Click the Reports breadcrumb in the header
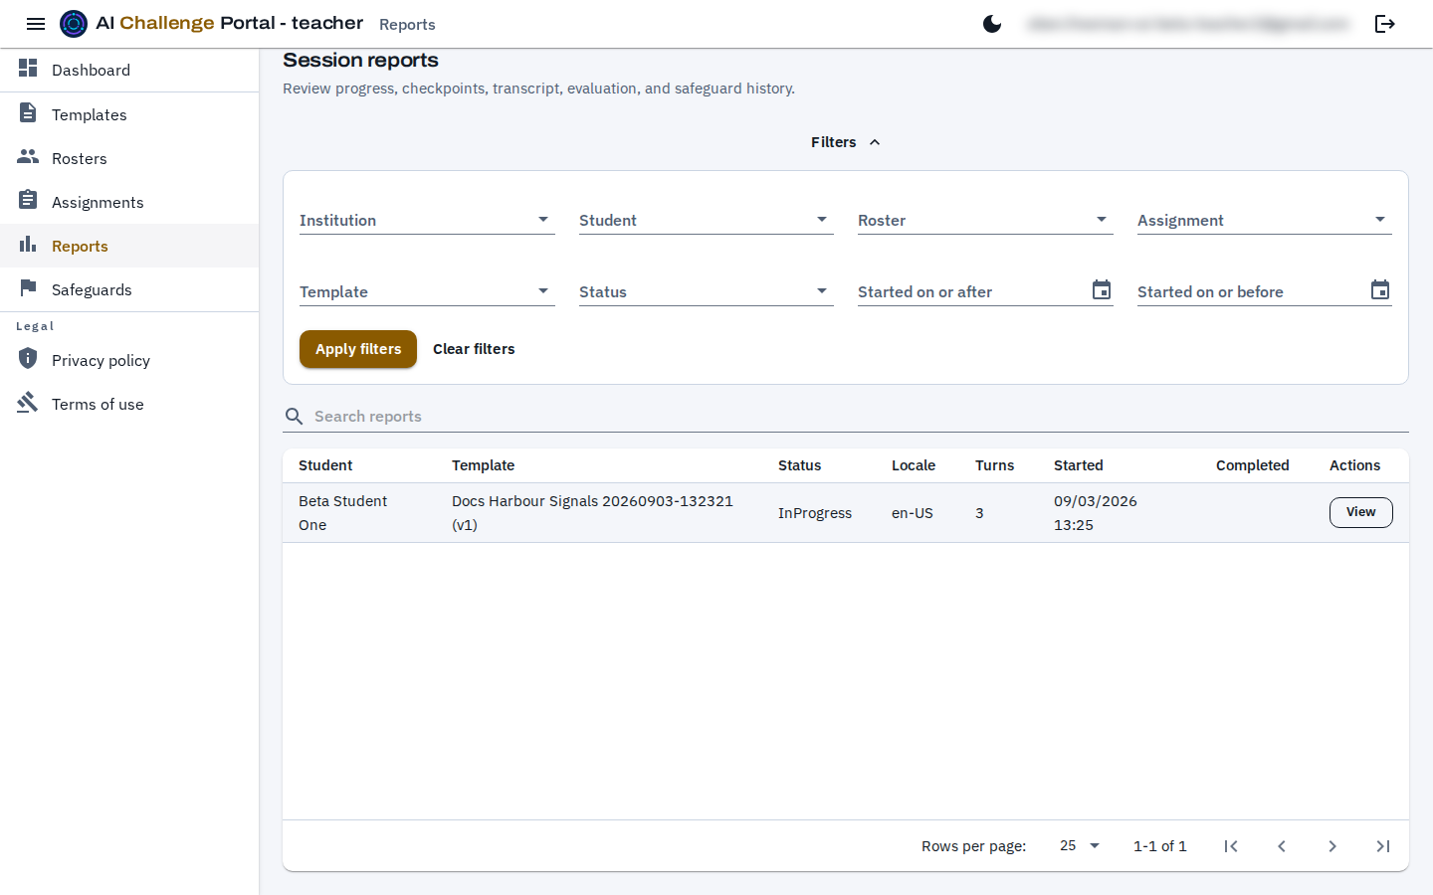This screenshot has width=1433, height=895. pos(407,25)
